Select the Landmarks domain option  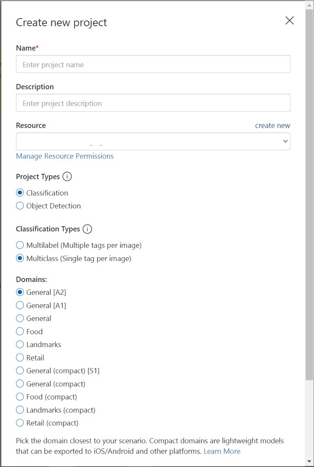coord(20,345)
